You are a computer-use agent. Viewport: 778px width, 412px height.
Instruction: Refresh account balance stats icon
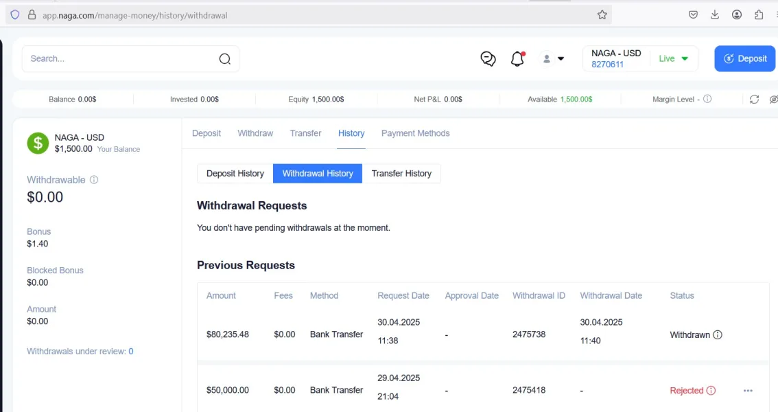(x=754, y=100)
